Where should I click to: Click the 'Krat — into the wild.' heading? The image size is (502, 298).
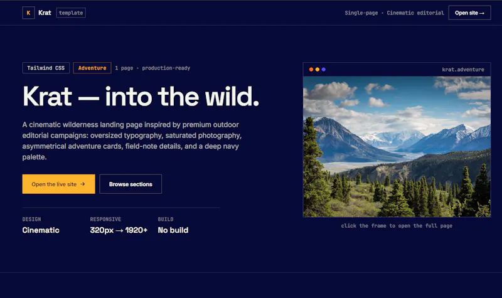click(x=141, y=96)
